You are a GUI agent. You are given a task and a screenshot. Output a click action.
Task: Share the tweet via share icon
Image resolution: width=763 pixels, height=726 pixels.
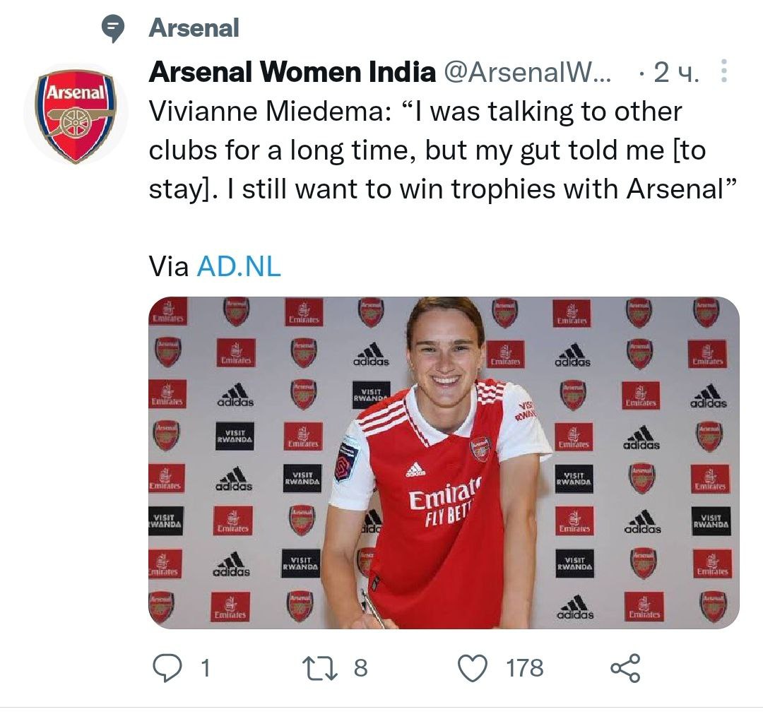click(x=625, y=668)
